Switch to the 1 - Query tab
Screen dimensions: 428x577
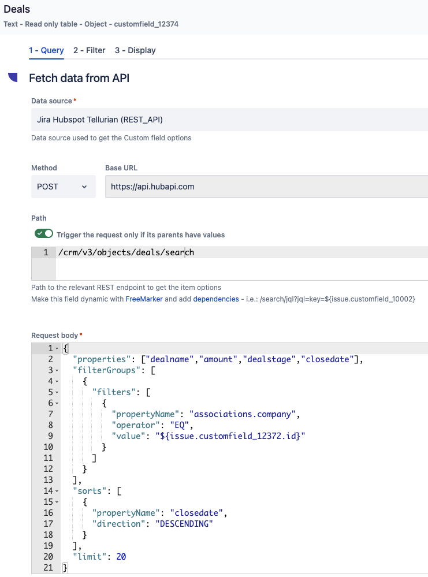(46, 50)
